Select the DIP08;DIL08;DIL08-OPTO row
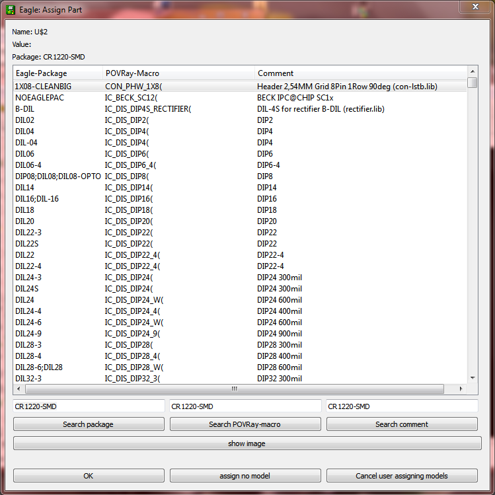The height and width of the screenshot is (495, 495). tap(240, 176)
